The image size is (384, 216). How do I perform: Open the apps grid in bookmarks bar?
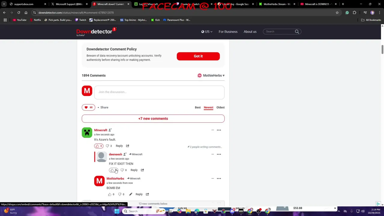click(x=5, y=20)
